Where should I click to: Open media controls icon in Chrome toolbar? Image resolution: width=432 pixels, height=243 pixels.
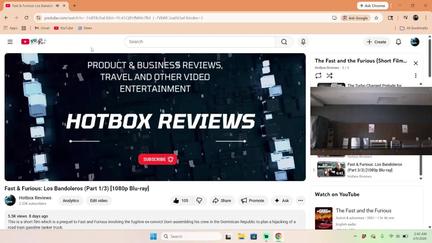(405, 18)
